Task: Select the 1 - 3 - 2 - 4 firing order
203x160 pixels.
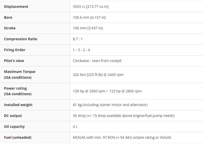Action: pos(82,50)
